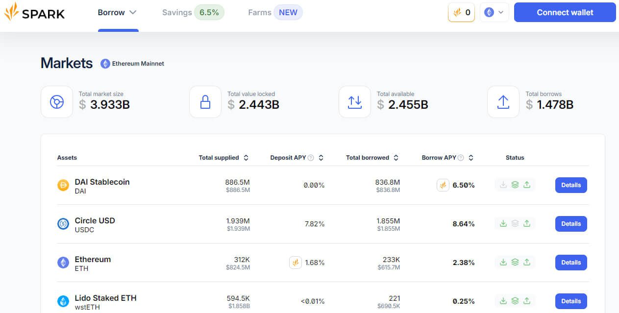Screen dimensions: 619x313
Task: Click the Spark logo
Action: point(34,12)
